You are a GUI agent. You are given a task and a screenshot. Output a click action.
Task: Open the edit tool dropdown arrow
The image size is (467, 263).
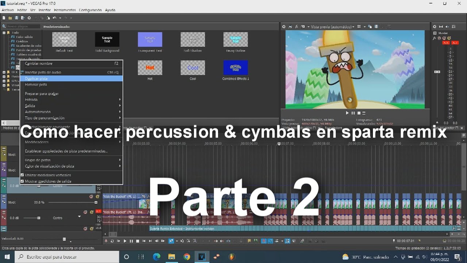[177, 241]
